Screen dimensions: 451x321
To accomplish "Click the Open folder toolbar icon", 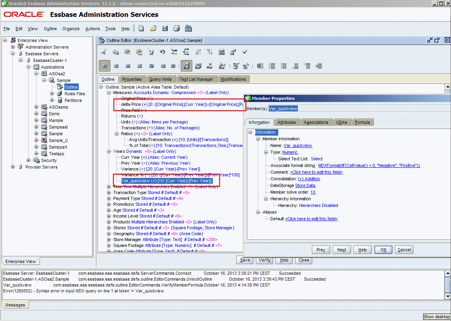I will 153,28.
